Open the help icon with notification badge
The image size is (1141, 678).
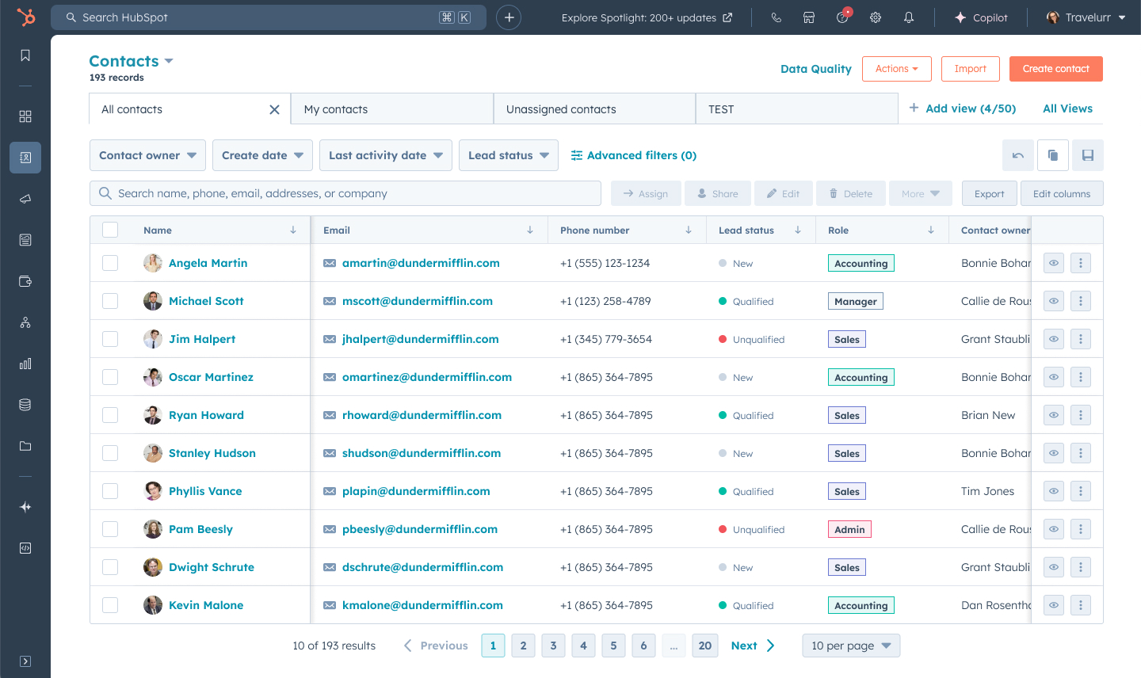click(x=843, y=17)
